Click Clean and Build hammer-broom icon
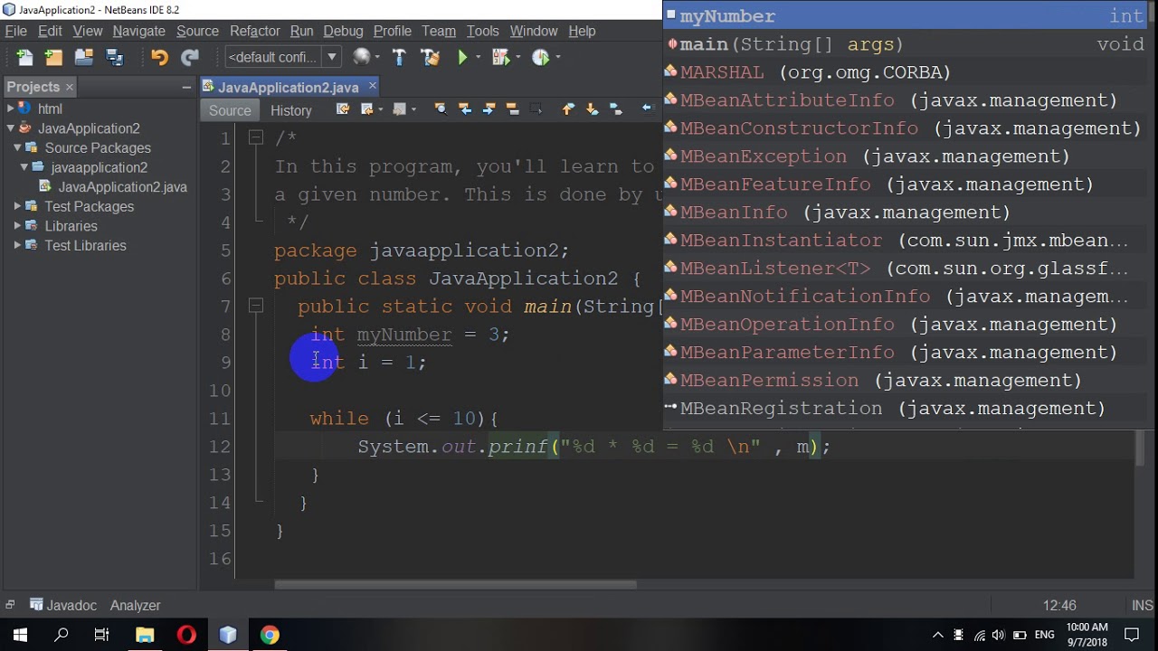The height and width of the screenshot is (651, 1158). click(430, 57)
